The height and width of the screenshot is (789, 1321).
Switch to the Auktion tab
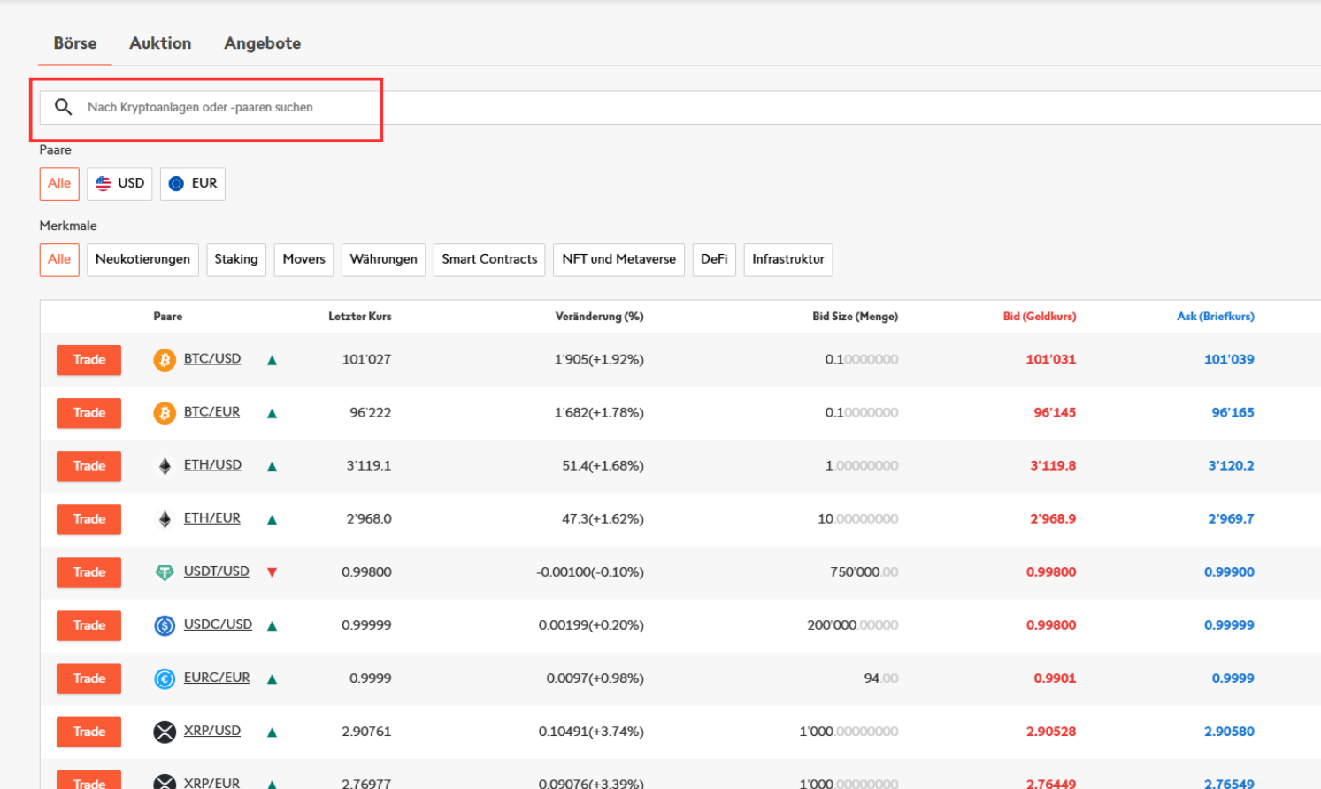pyautogui.click(x=160, y=43)
